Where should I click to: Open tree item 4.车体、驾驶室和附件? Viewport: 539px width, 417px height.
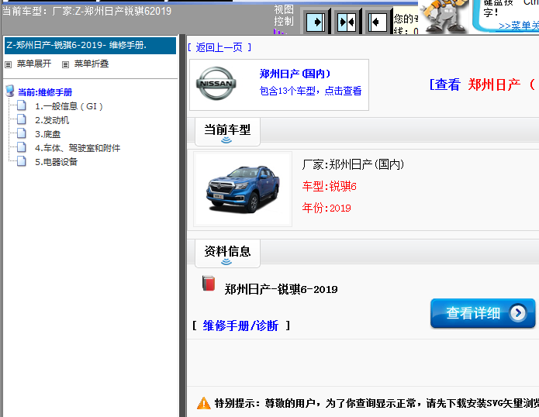pos(78,148)
